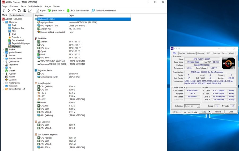Switch to the Sık Kullanılanlar tab
Screen dimensions: 239x151
[17, 15]
